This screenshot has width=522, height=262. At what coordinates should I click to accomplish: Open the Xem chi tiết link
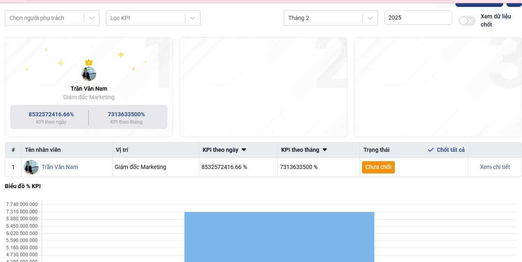coord(495,167)
